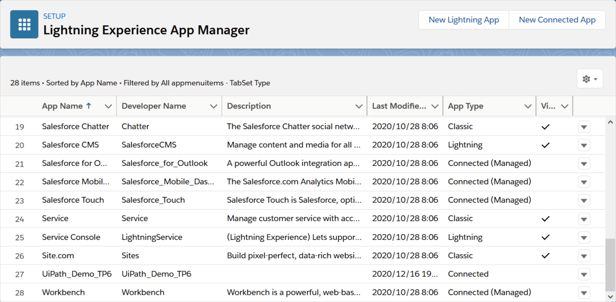Sort by Developer Name column header

pos(153,106)
